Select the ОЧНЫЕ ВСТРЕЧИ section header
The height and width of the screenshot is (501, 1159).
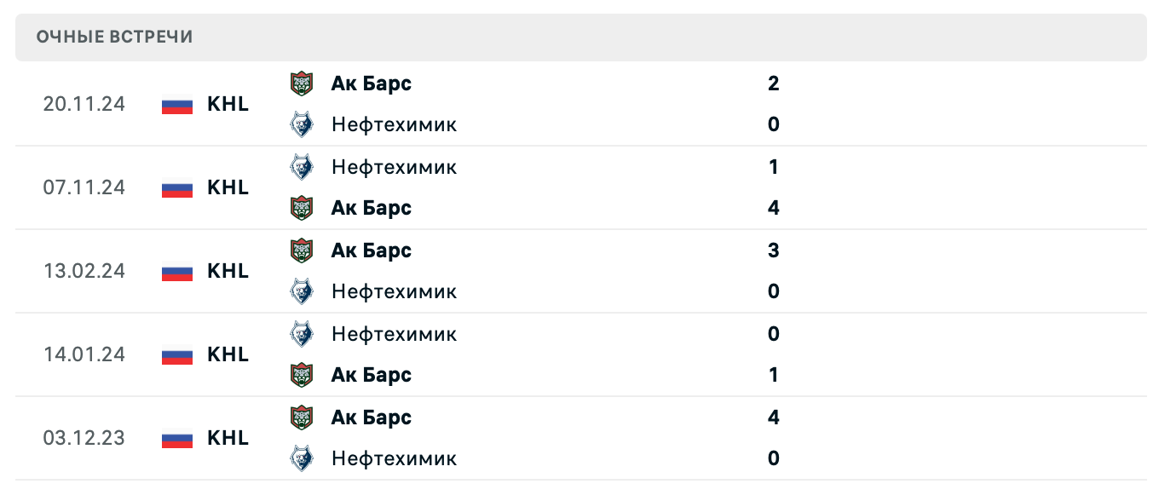point(113,37)
